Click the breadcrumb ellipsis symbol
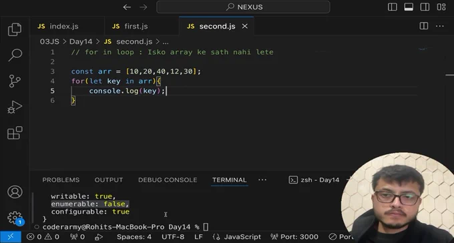Screen dimensions: 454x243 pos(166,42)
